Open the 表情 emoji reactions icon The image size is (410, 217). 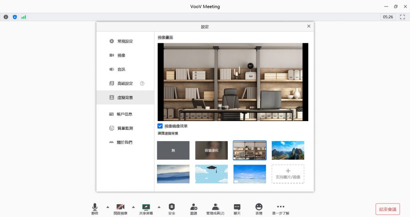[259, 207]
